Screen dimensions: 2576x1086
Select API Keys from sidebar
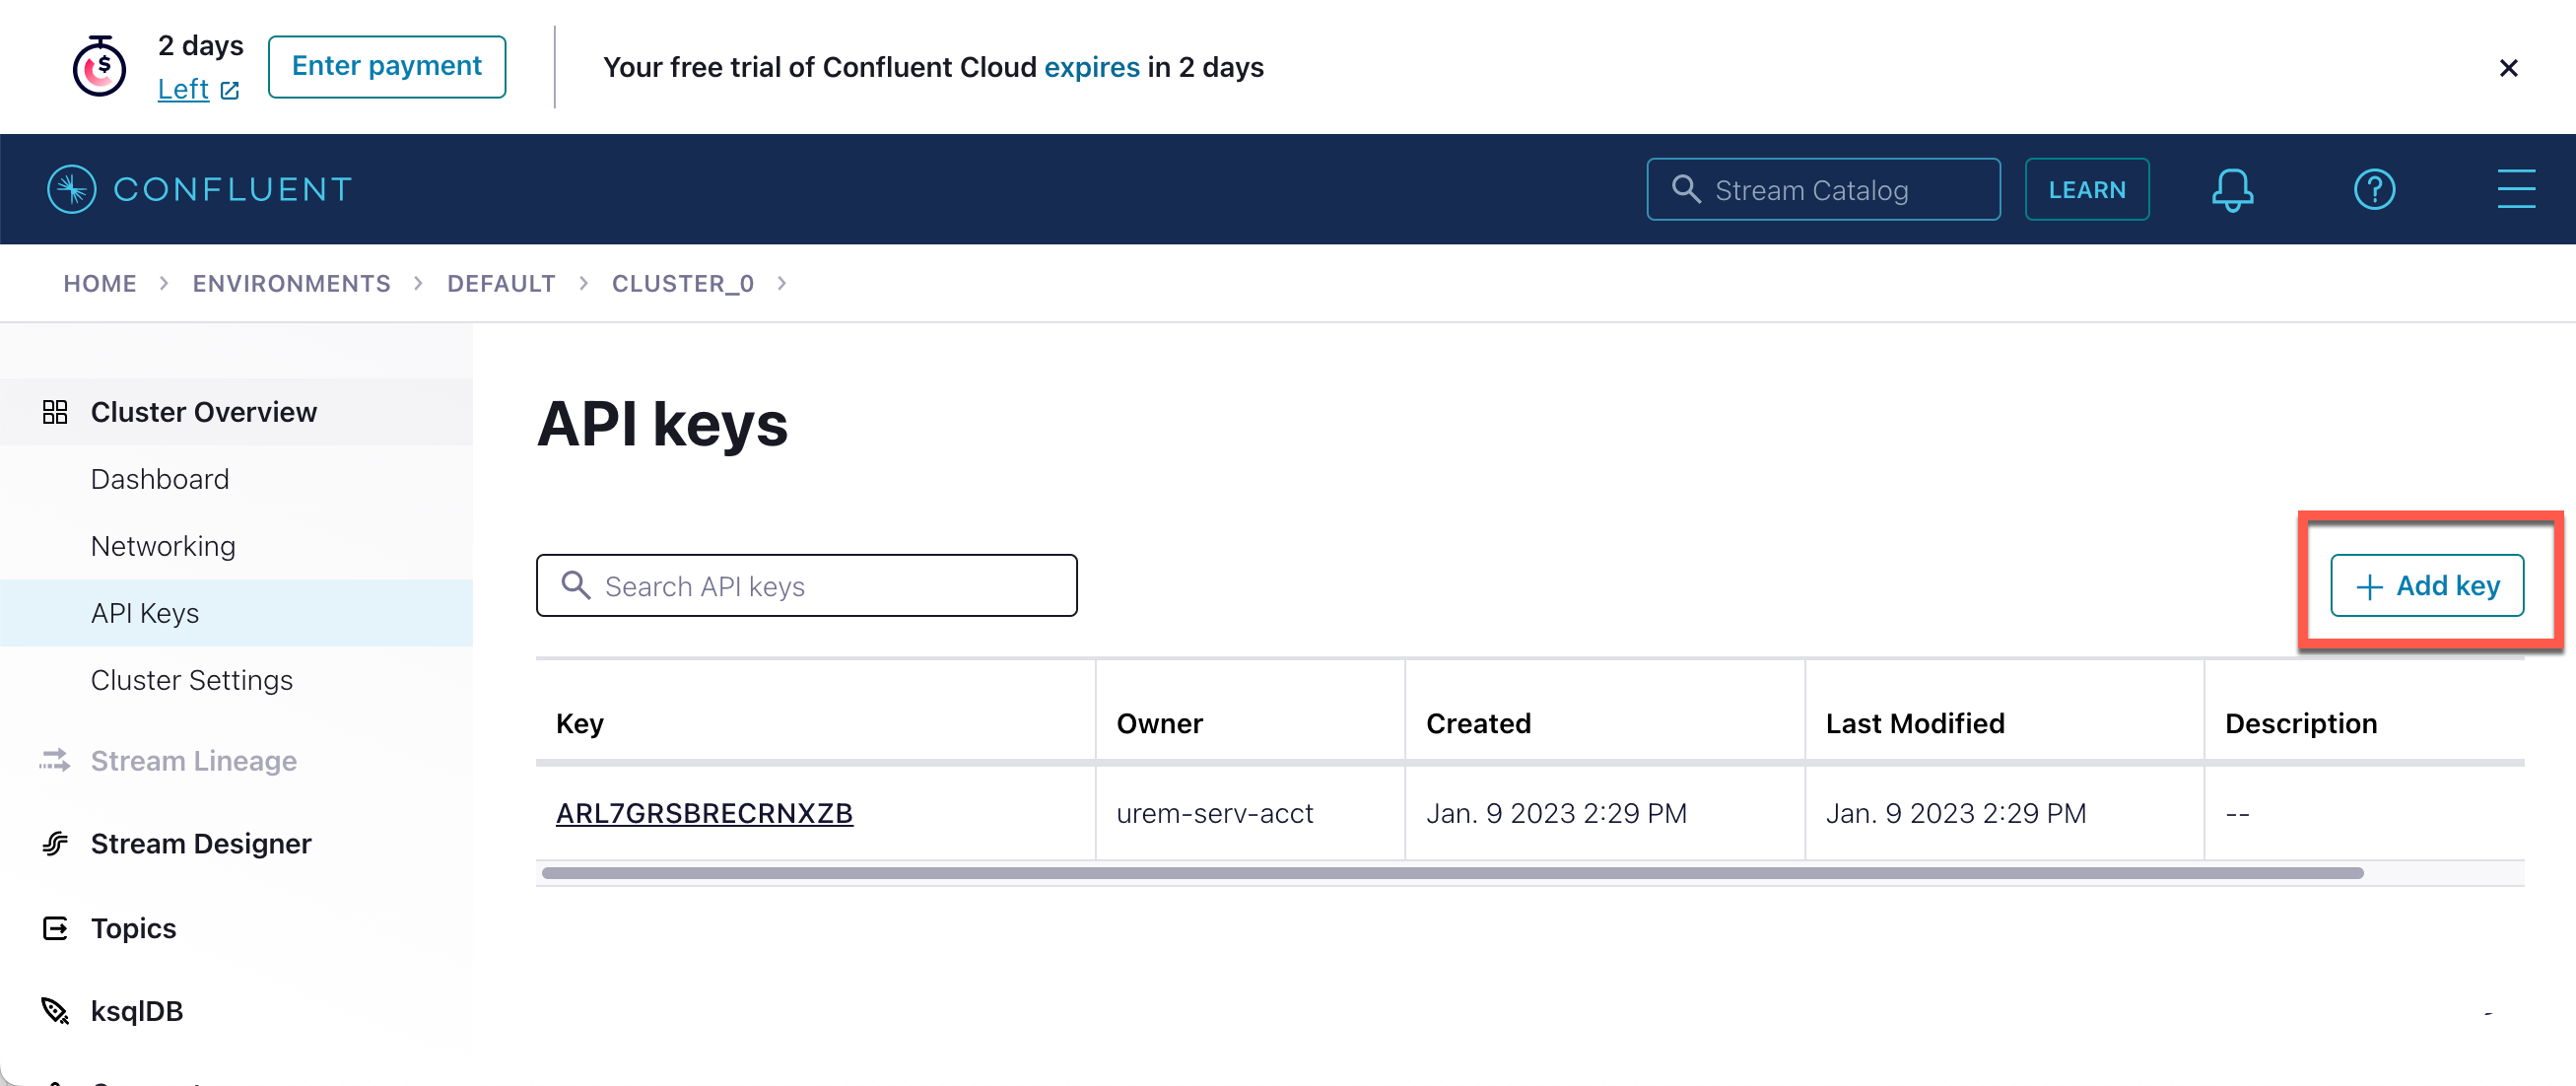(x=146, y=611)
